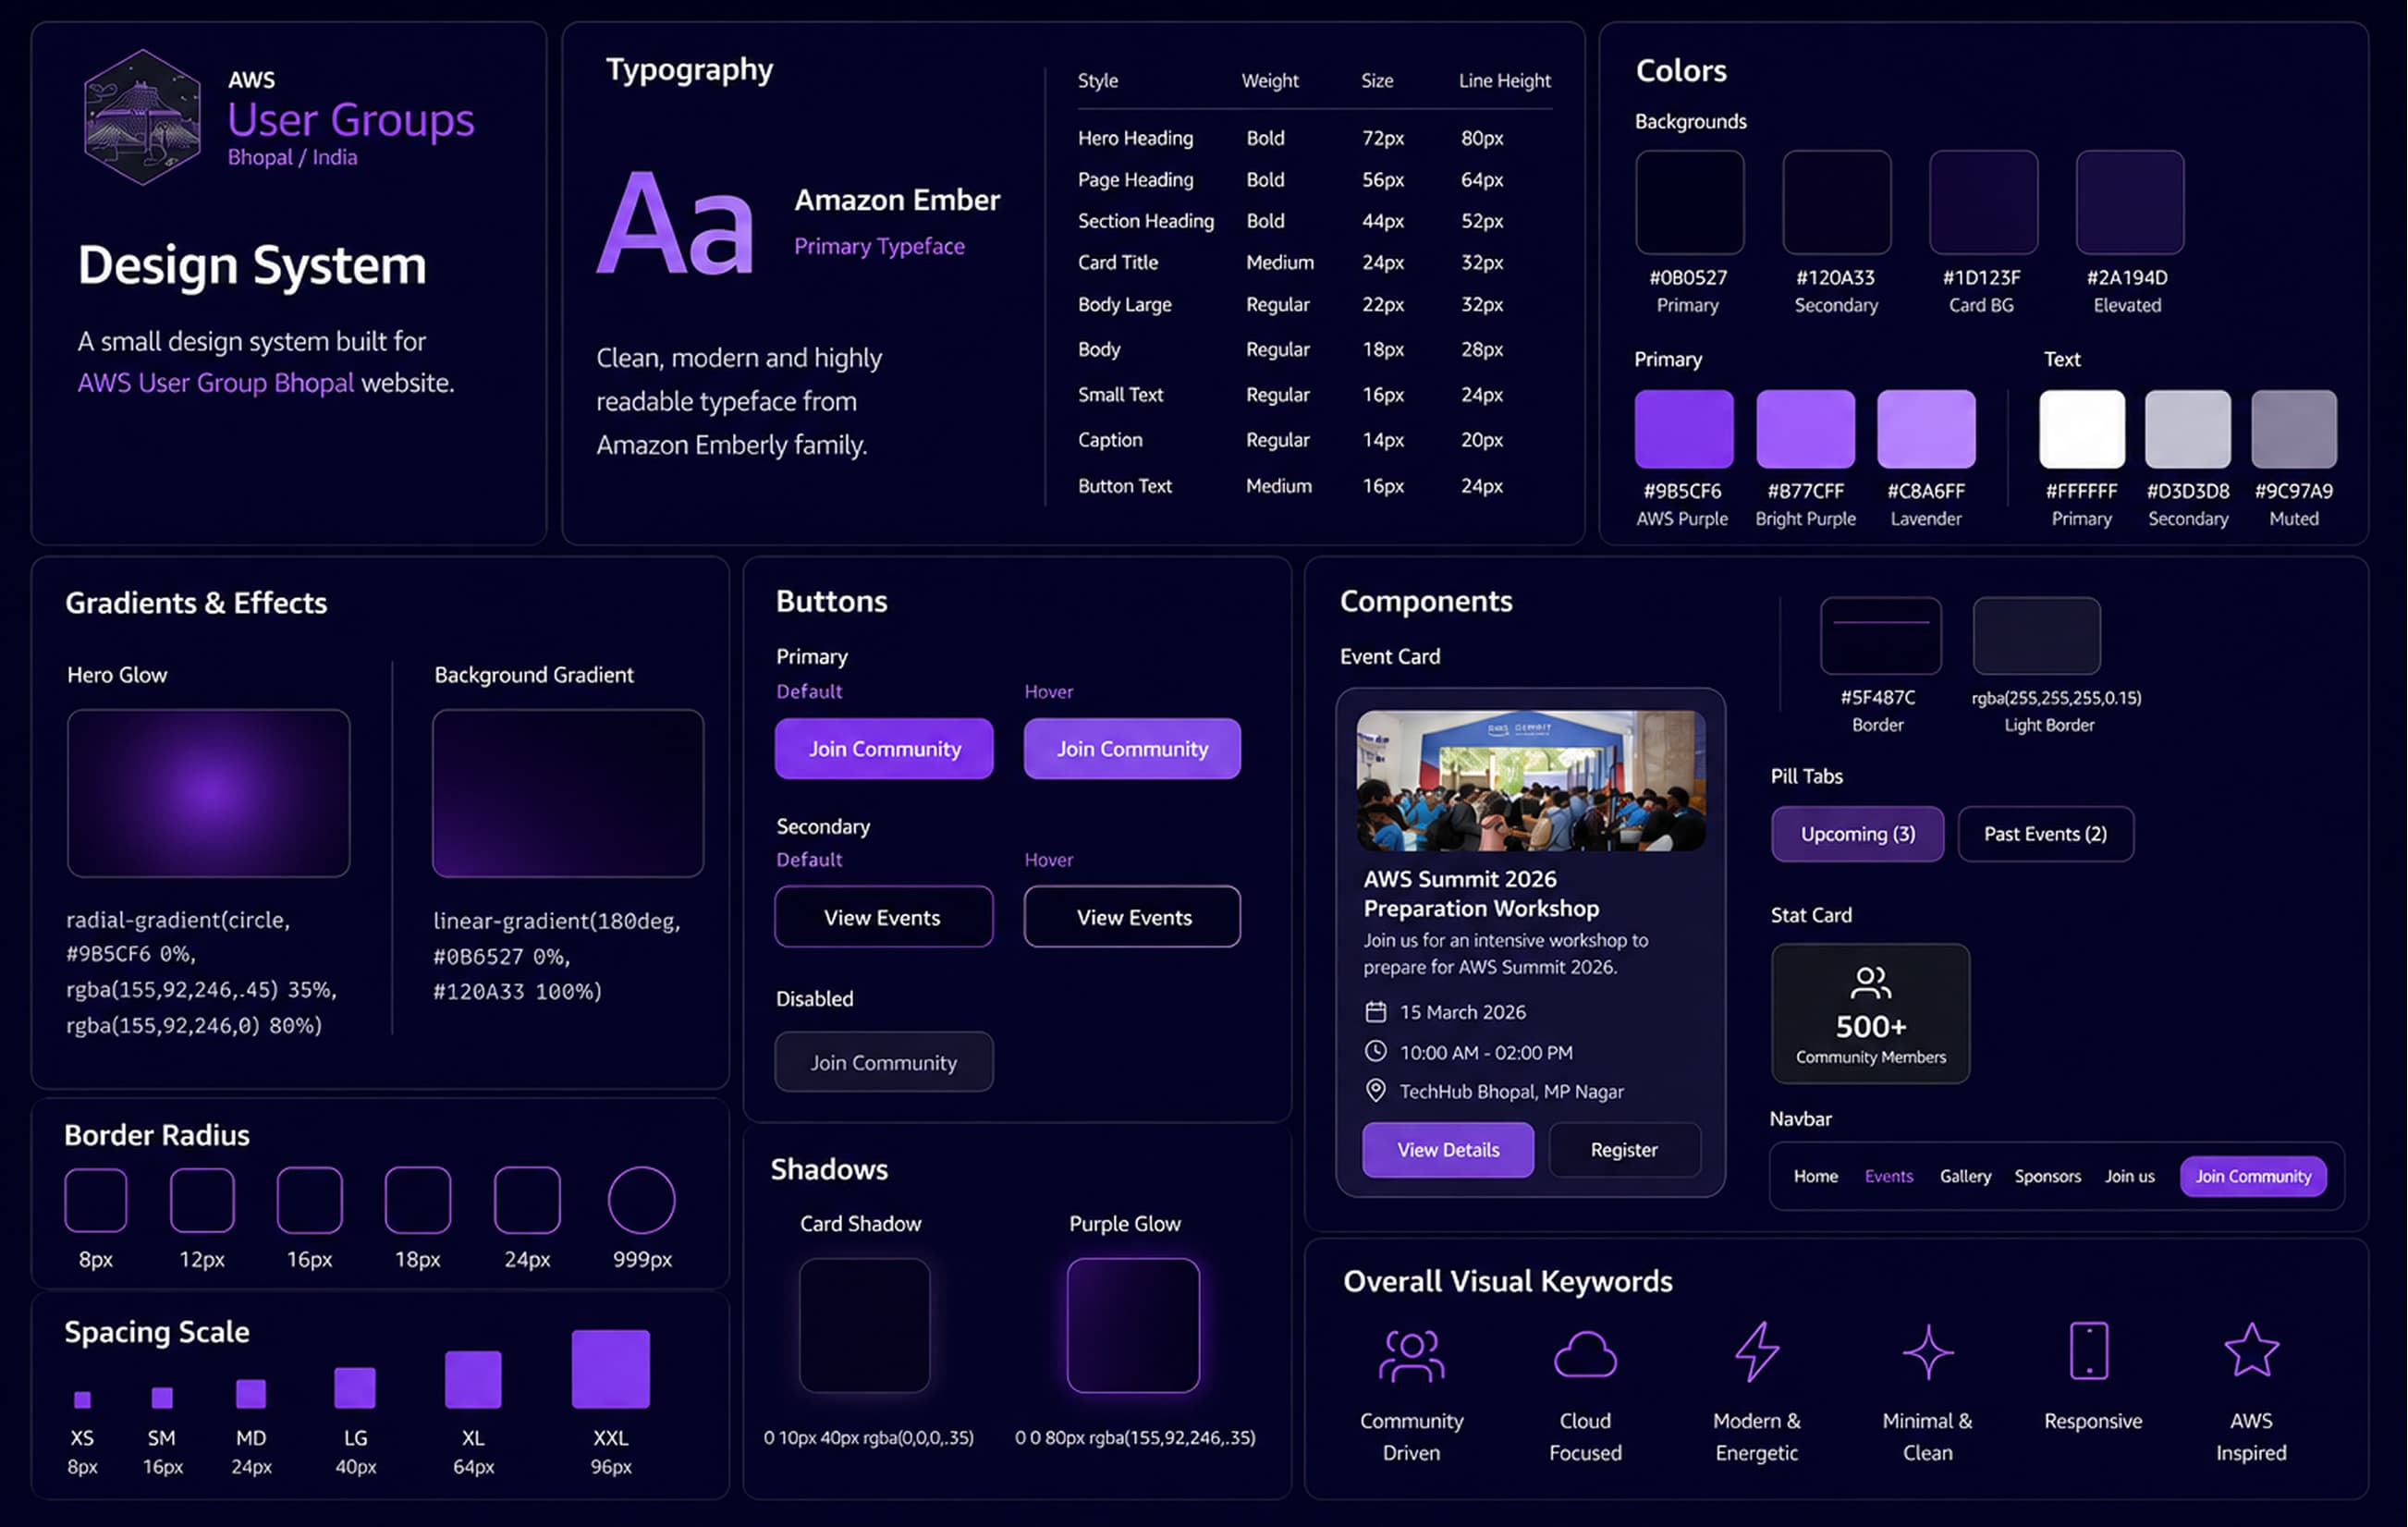This screenshot has height=1527, width=2408.
Task: Pick the #5F487C Border swatch
Action: (x=1881, y=636)
